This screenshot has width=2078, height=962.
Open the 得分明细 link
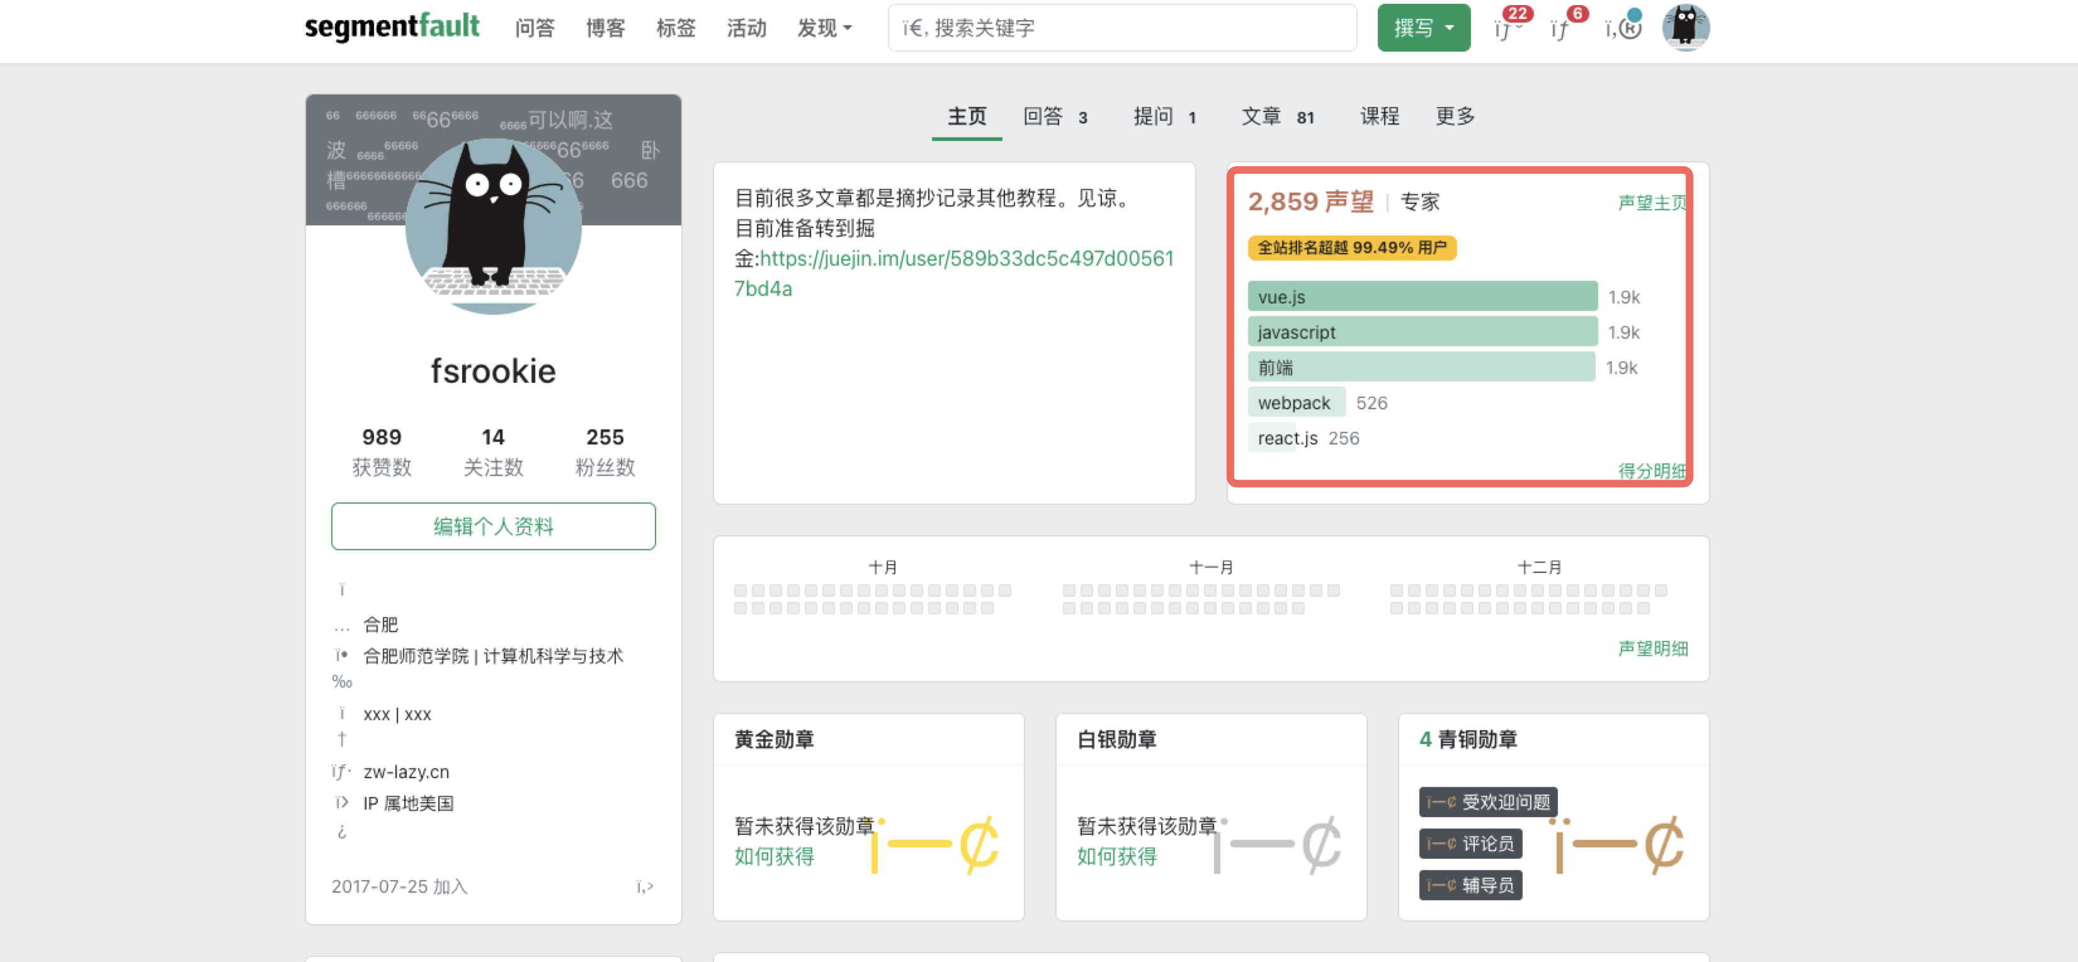[x=1652, y=470]
